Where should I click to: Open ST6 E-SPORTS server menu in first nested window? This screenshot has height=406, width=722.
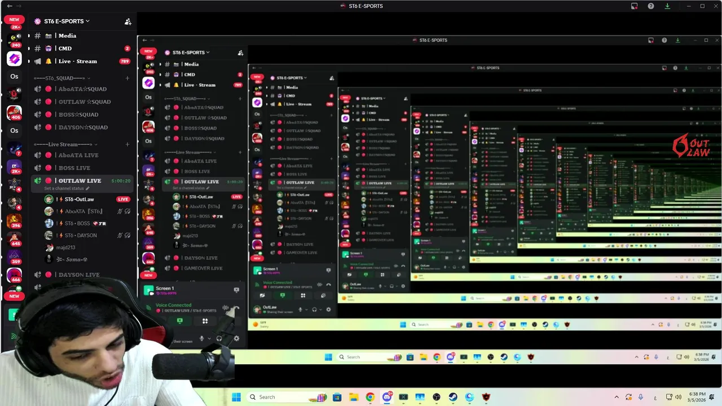191,52
